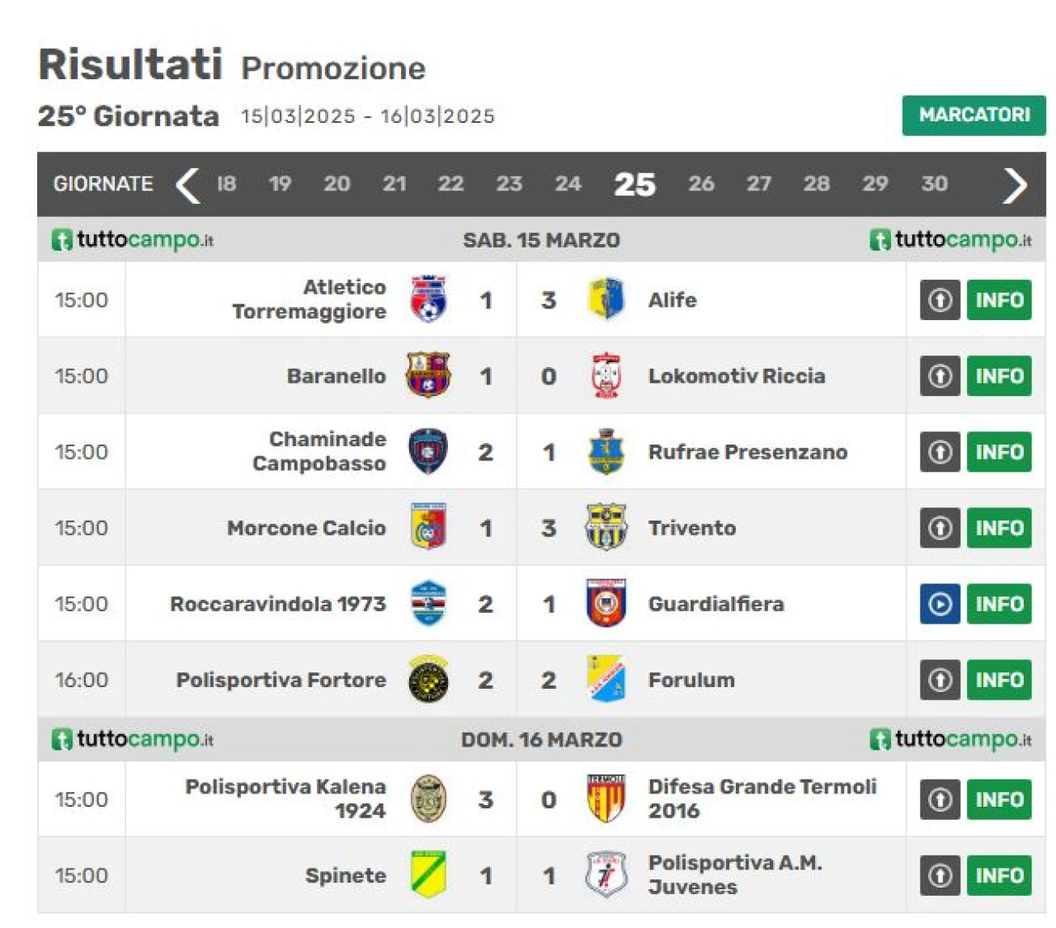
Task: Click upload icon for Atletico Torremaggiore match
Action: (940, 300)
